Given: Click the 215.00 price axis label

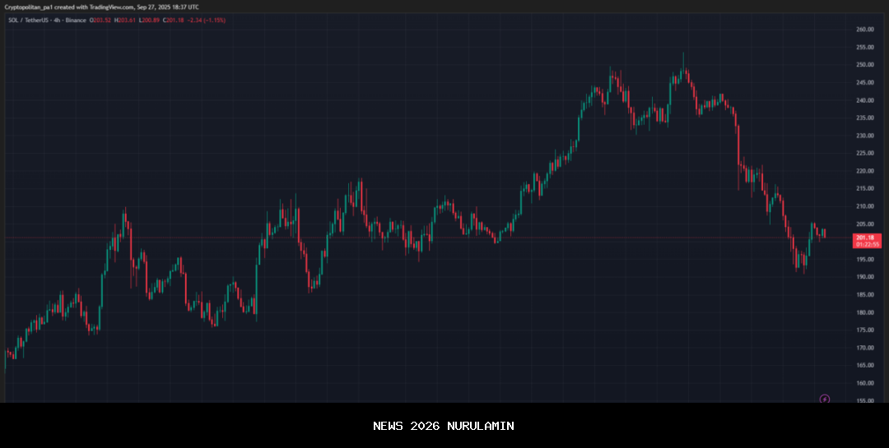Looking at the screenshot, I should tap(864, 189).
